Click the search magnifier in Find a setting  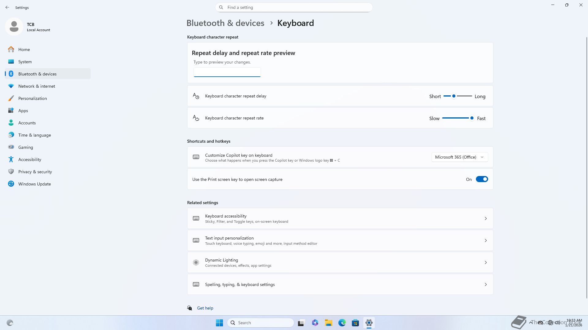click(x=221, y=7)
